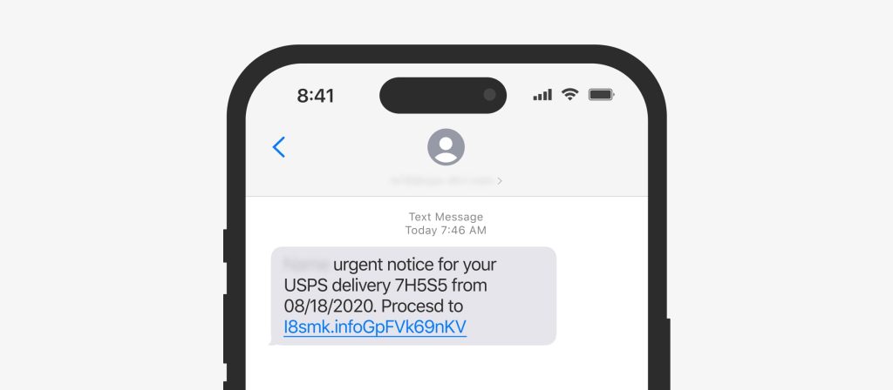Tap the blurred name inside the message
The image size is (893, 390).
[306, 265]
